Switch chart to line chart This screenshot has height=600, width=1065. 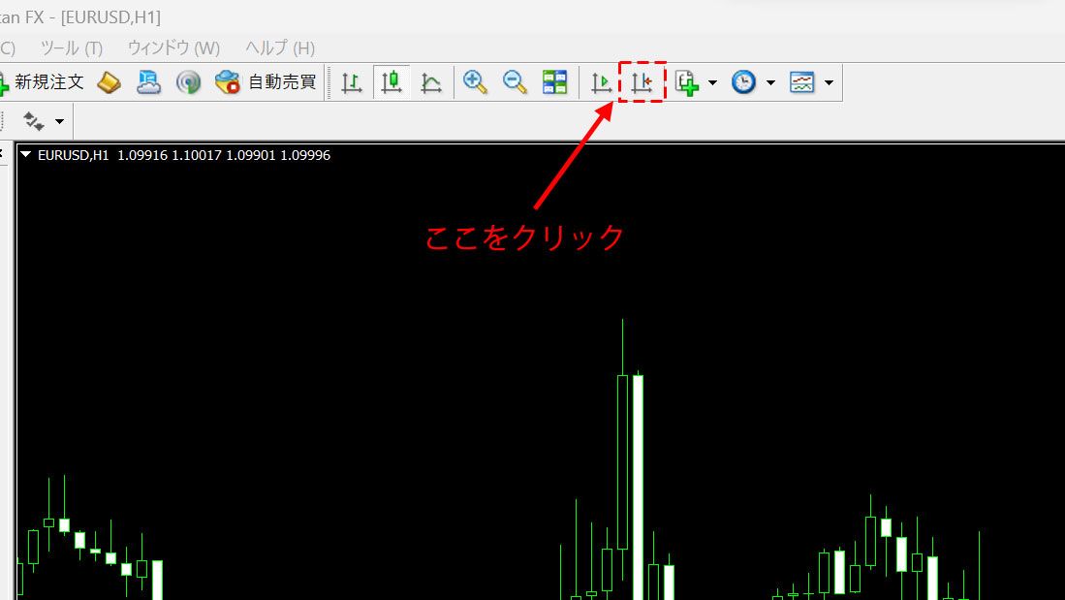pos(431,82)
